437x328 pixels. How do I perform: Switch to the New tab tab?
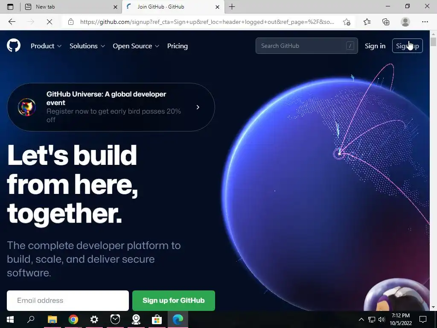pyautogui.click(x=71, y=7)
